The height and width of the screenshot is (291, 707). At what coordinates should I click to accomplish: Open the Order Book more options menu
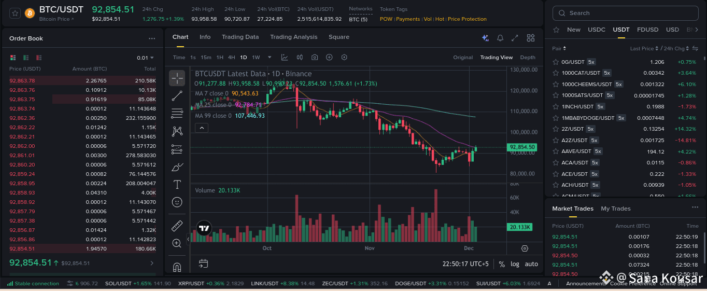pos(151,38)
